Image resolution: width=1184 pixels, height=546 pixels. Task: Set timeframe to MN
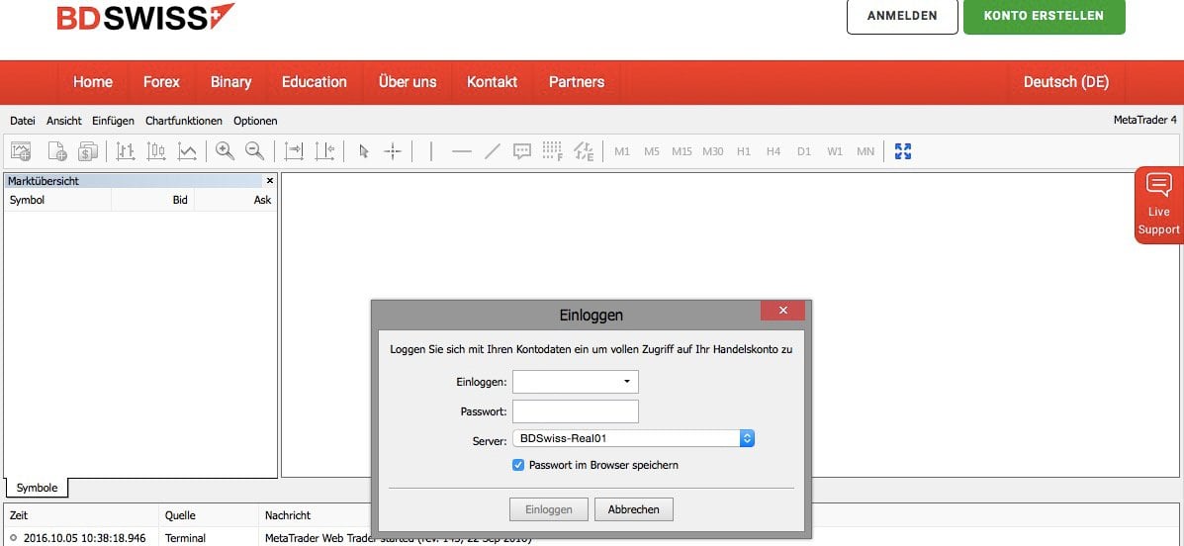click(865, 151)
